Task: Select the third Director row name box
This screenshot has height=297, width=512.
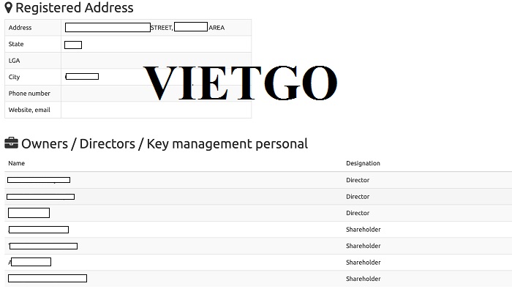Action: [29, 213]
